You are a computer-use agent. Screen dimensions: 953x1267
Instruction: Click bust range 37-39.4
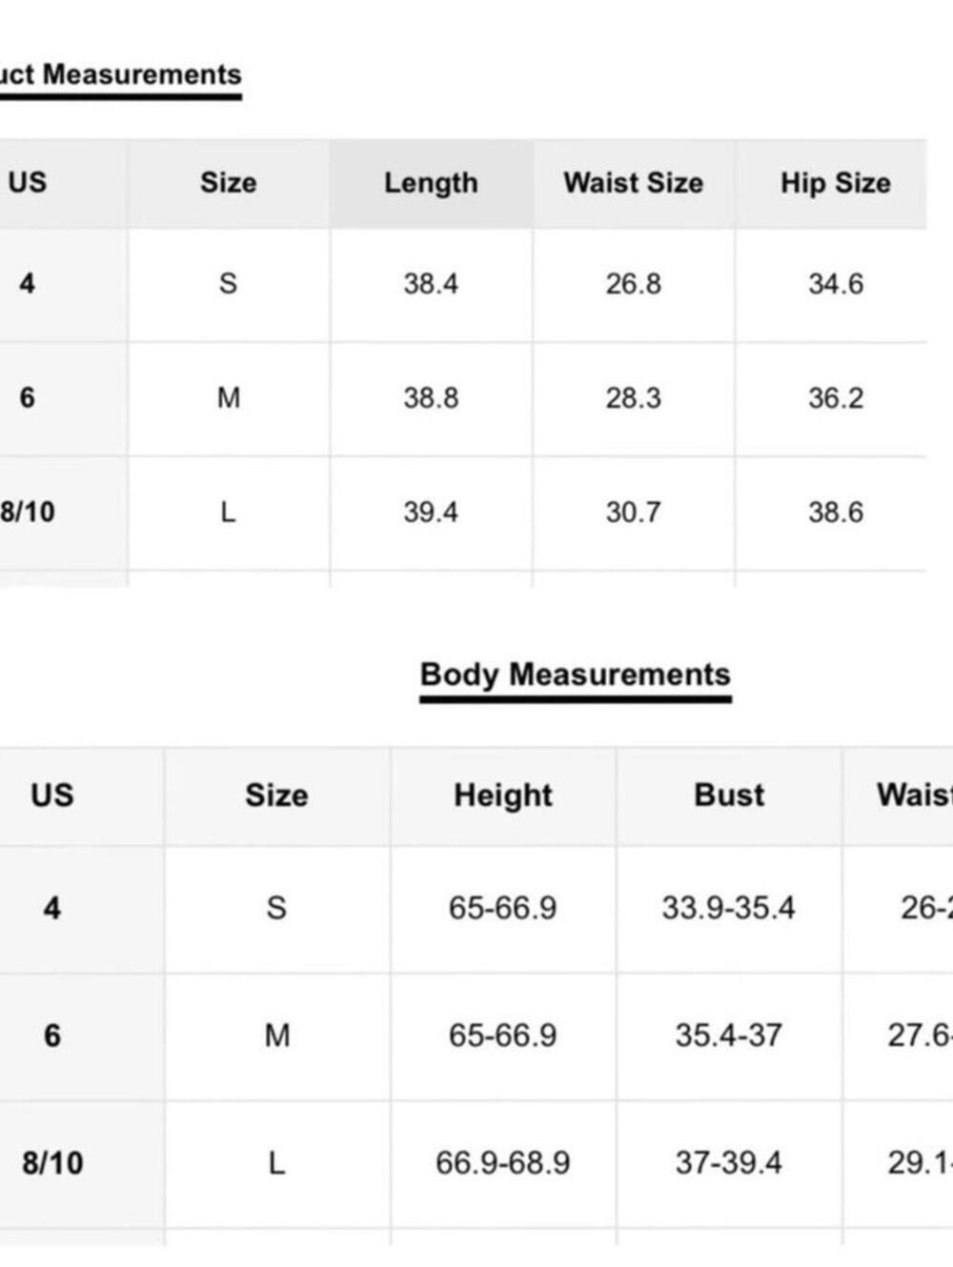click(729, 1163)
